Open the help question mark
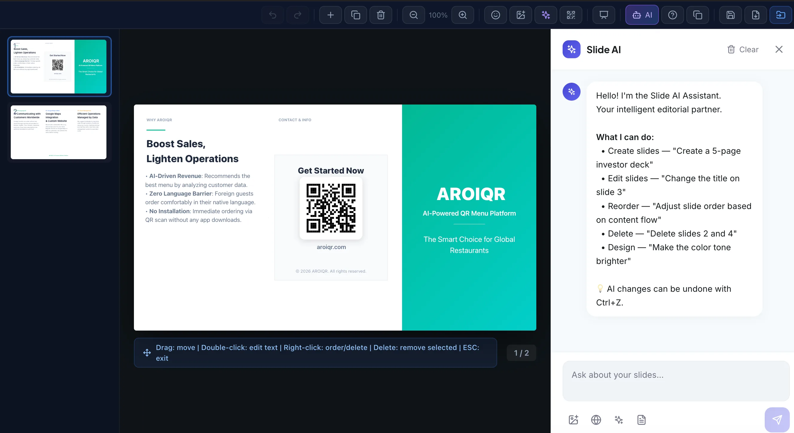 click(x=673, y=15)
